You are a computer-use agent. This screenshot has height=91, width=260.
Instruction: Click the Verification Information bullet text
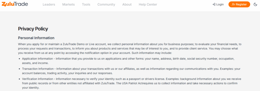[129, 83]
